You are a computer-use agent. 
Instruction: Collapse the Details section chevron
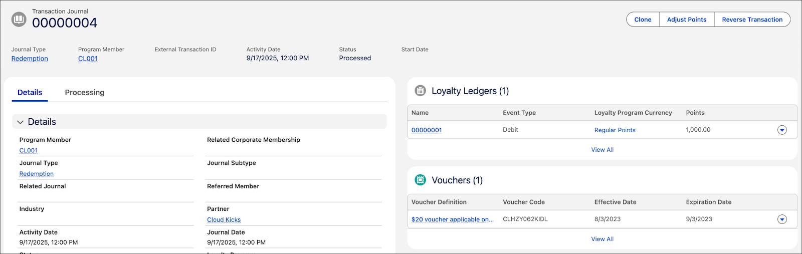pyautogui.click(x=21, y=122)
